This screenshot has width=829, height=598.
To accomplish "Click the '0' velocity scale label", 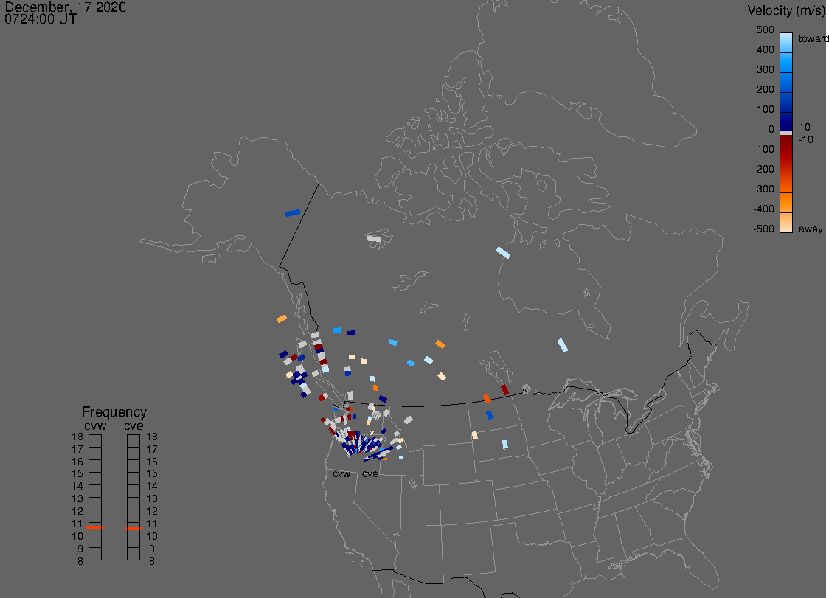I will pos(771,130).
